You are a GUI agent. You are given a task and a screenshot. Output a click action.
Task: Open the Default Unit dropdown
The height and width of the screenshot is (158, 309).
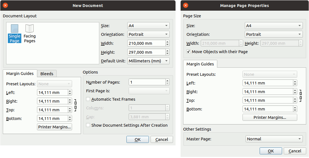(148, 61)
